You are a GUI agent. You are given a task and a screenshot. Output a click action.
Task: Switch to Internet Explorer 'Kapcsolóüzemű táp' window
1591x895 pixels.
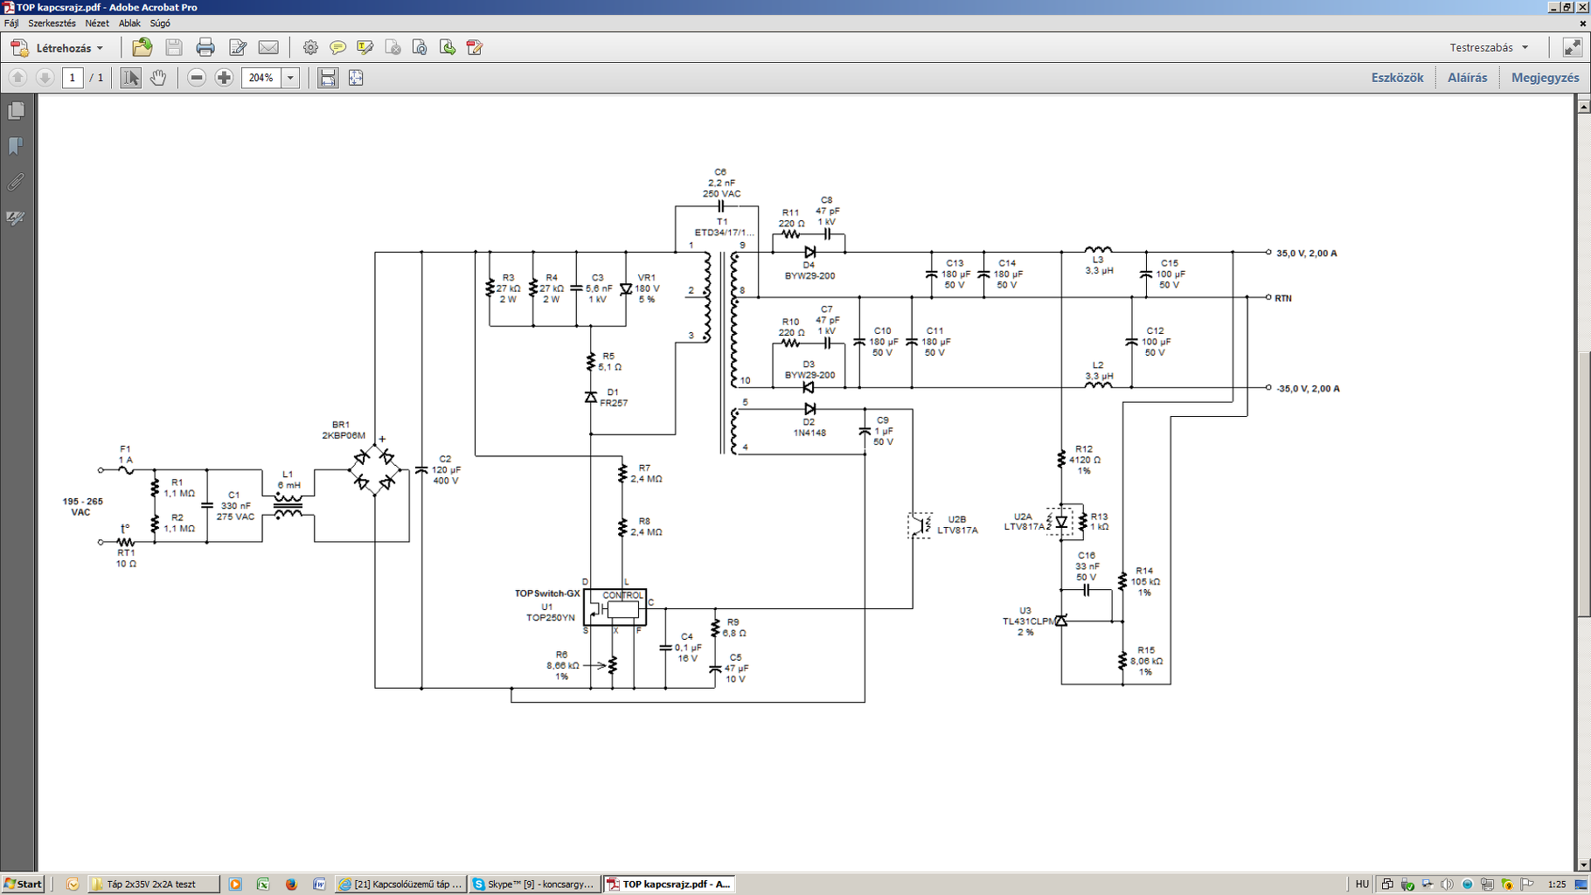pos(400,885)
